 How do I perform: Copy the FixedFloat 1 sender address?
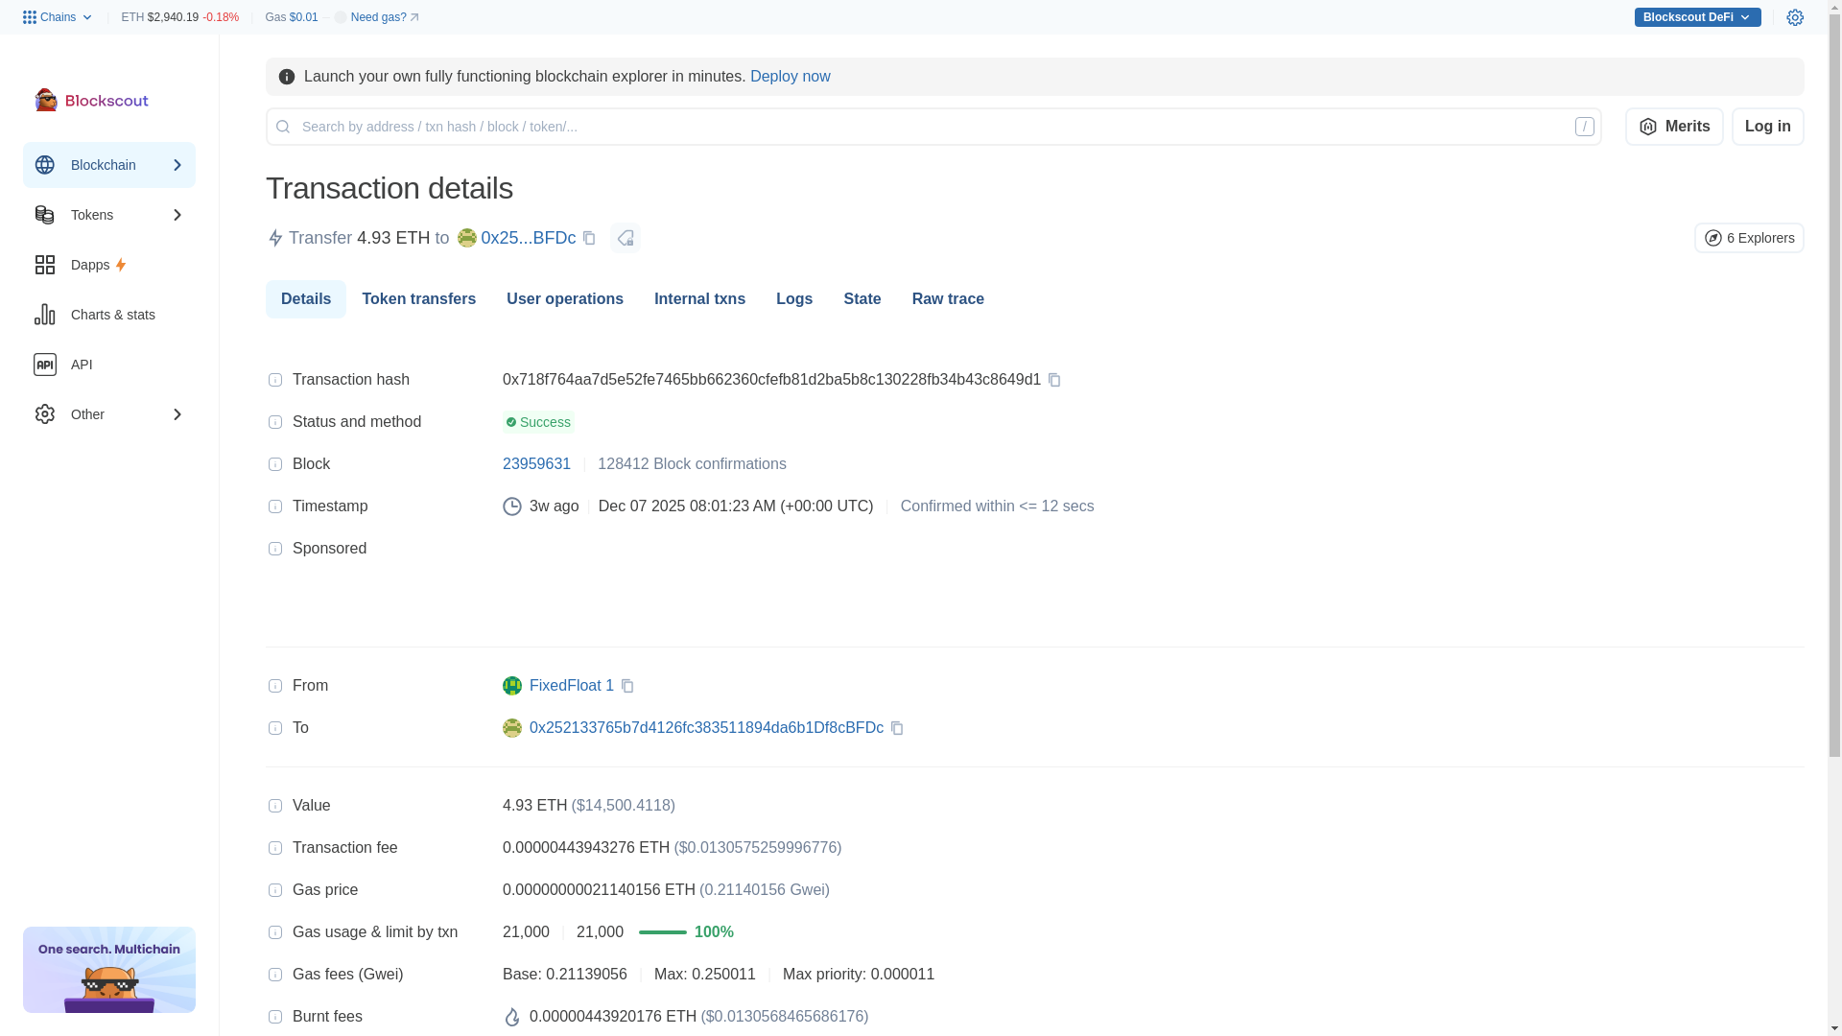[x=627, y=686]
